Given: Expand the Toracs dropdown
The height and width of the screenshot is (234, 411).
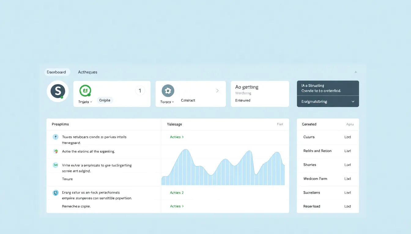Looking at the screenshot, I should [167, 102].
